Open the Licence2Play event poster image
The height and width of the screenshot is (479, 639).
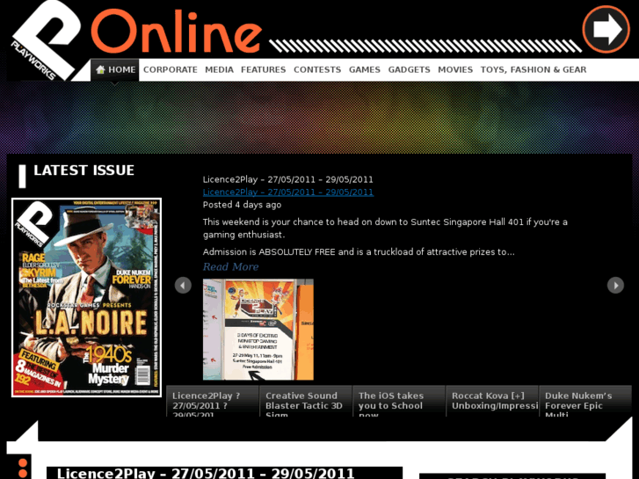pos(258,330)
